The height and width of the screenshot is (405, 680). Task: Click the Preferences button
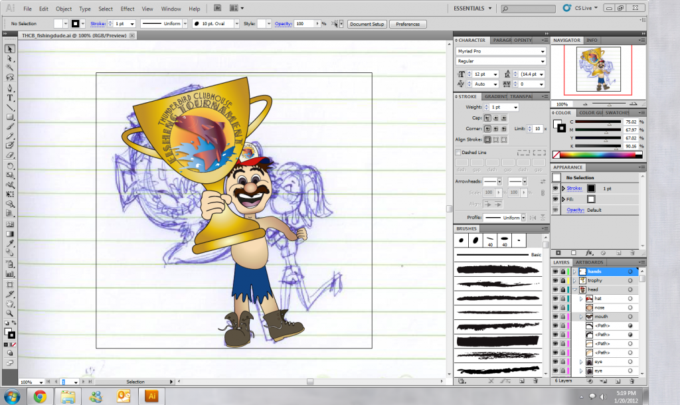408,25
